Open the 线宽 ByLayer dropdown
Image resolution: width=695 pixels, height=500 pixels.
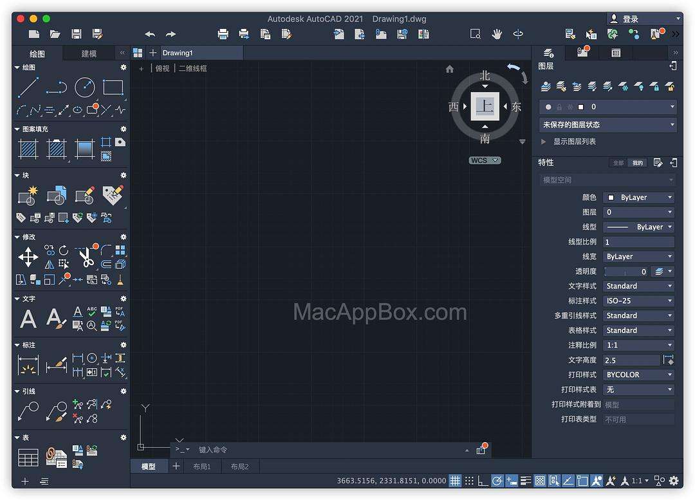[639, 257]
